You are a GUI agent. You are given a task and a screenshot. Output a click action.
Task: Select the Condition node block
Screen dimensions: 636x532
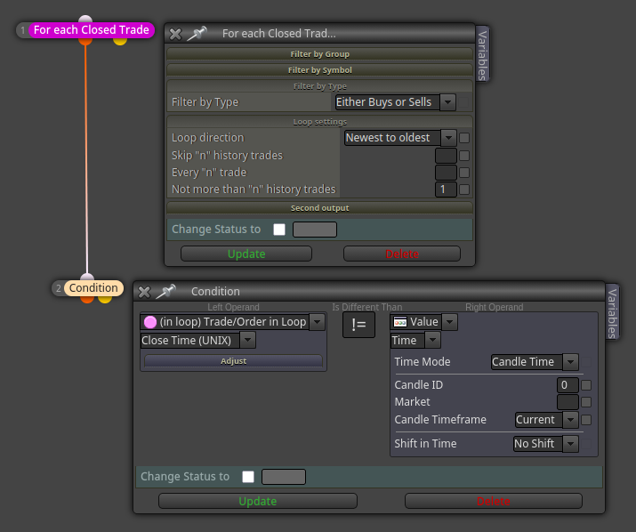coord(93,288)
